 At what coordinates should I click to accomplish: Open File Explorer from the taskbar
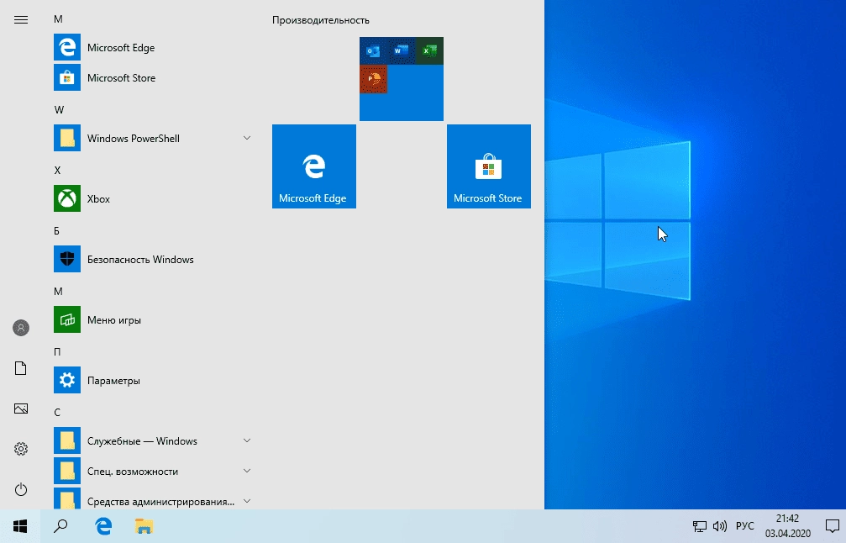pyautogui.click(x=144, y=526)
